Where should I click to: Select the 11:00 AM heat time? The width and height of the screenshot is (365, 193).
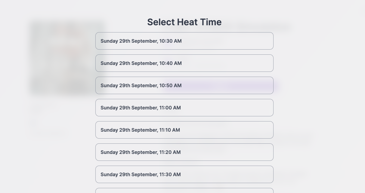[184, 108]
